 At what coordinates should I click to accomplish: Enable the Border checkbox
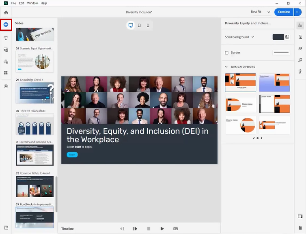(226, 53)
